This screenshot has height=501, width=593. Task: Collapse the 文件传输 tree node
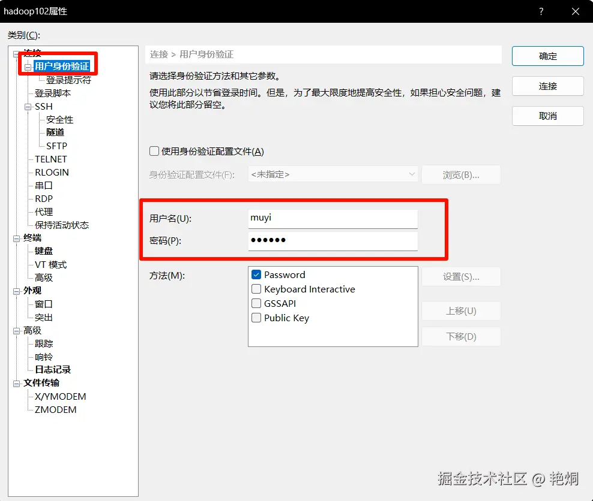click(x=17, y=383)
